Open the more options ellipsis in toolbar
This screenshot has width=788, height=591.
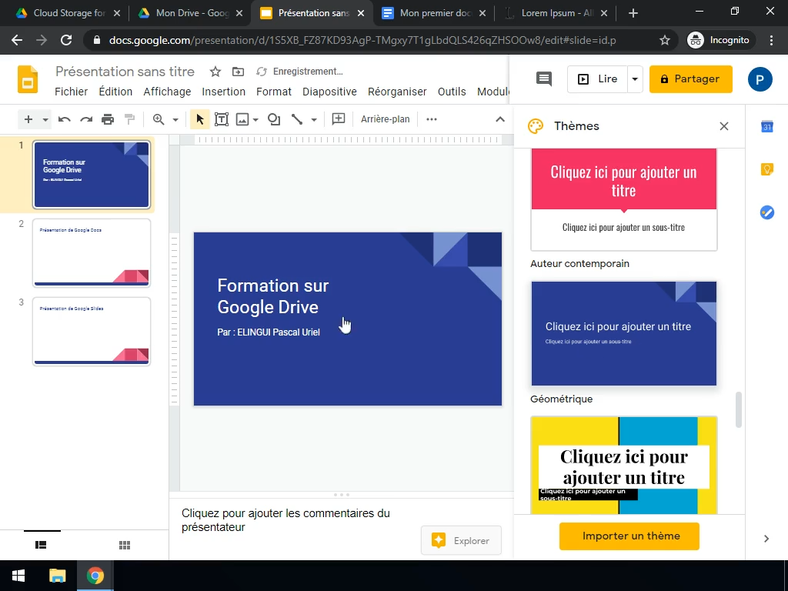point(432,119)
